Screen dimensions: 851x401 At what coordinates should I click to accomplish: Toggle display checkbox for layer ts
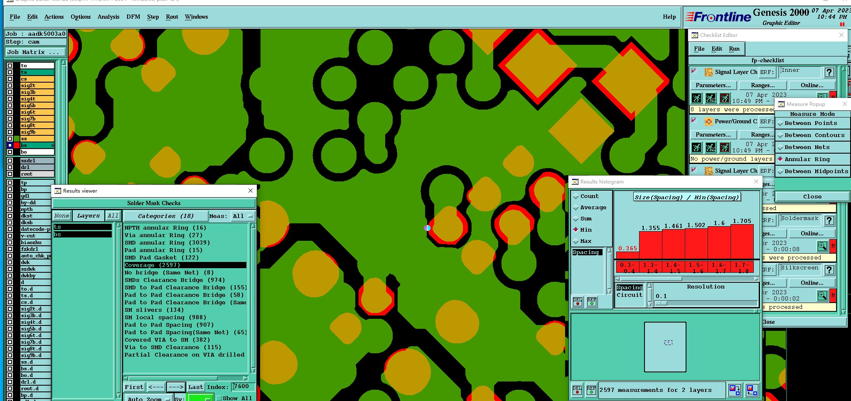tap(10, 72)
